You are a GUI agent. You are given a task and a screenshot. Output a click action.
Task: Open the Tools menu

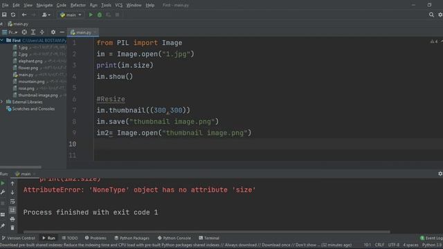(x=106, y=5)
